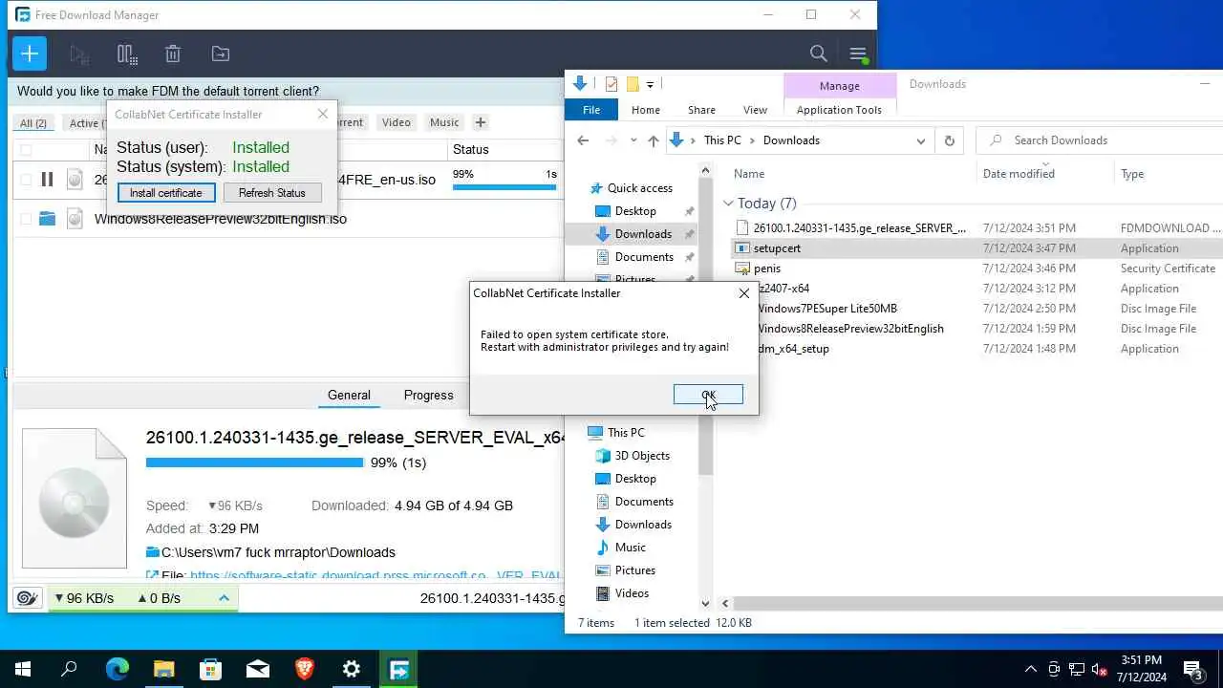Filter downloads by Video tag

pos(396,122)
